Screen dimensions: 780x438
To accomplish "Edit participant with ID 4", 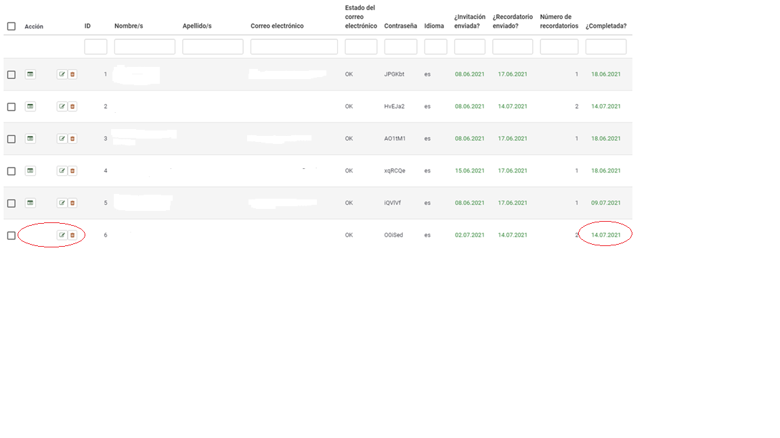I will [x=62, y=171].
